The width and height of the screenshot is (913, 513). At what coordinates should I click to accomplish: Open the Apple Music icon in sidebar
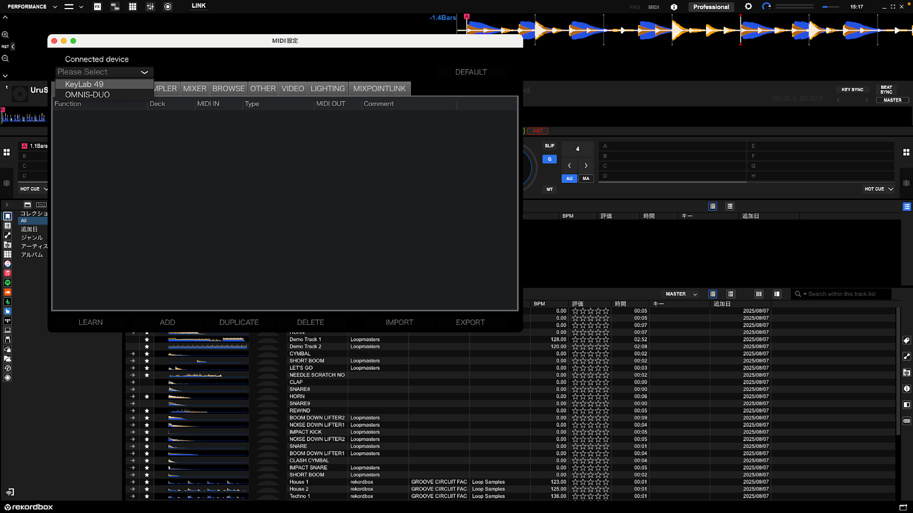(7, 274)
